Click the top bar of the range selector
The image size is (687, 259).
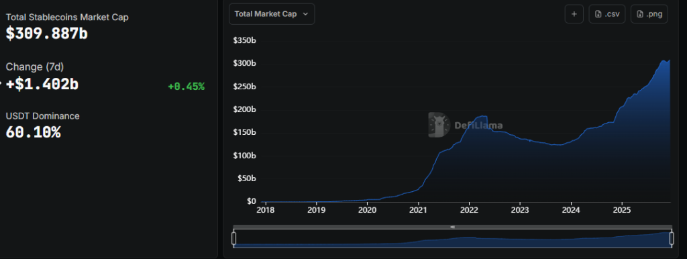pos(453,227)
